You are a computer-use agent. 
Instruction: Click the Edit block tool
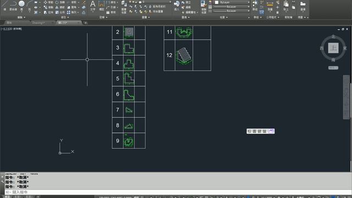(186, 7)
